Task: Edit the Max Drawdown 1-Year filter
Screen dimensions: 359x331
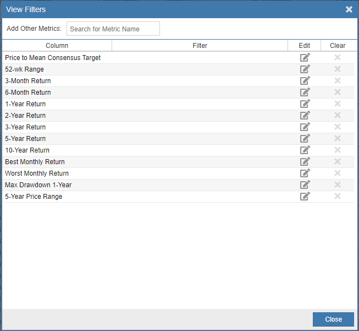Action: click(x=305, y=185)
